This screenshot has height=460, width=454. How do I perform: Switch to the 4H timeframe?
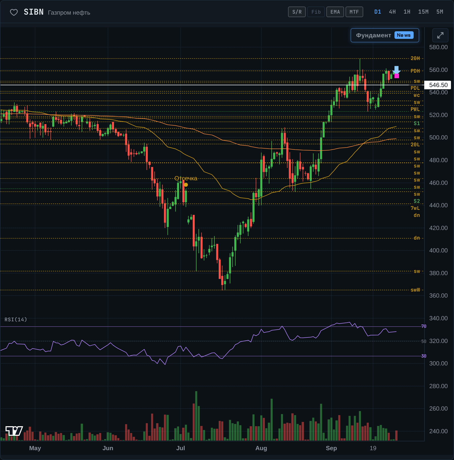[x=392, y=12]
